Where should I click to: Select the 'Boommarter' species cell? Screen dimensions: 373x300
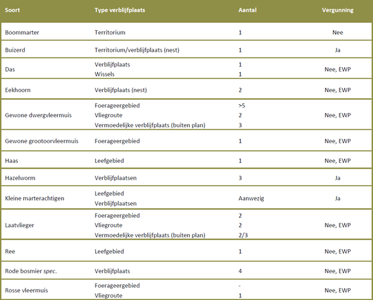22,32
